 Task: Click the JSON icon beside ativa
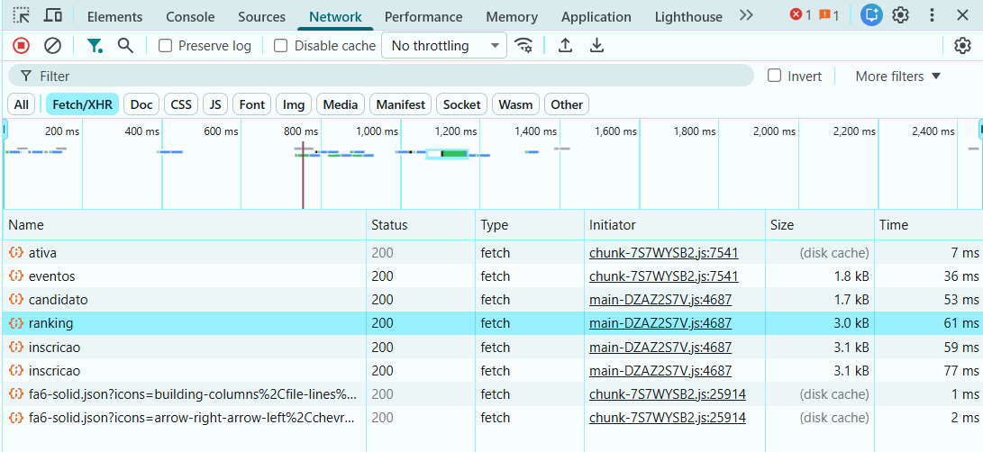click(15, 253)
